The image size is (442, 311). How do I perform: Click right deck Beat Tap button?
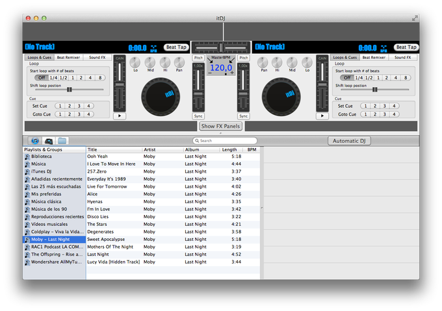click(x=406, y=47)
